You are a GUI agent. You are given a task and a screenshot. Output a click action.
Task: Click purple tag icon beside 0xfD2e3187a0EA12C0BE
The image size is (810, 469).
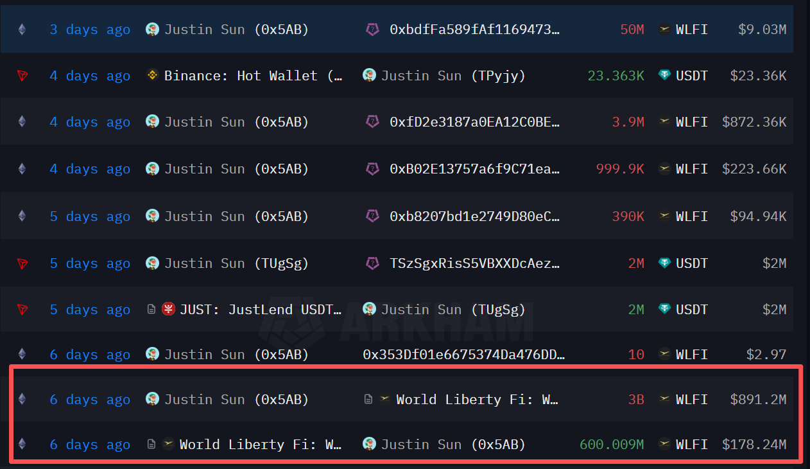372,122
